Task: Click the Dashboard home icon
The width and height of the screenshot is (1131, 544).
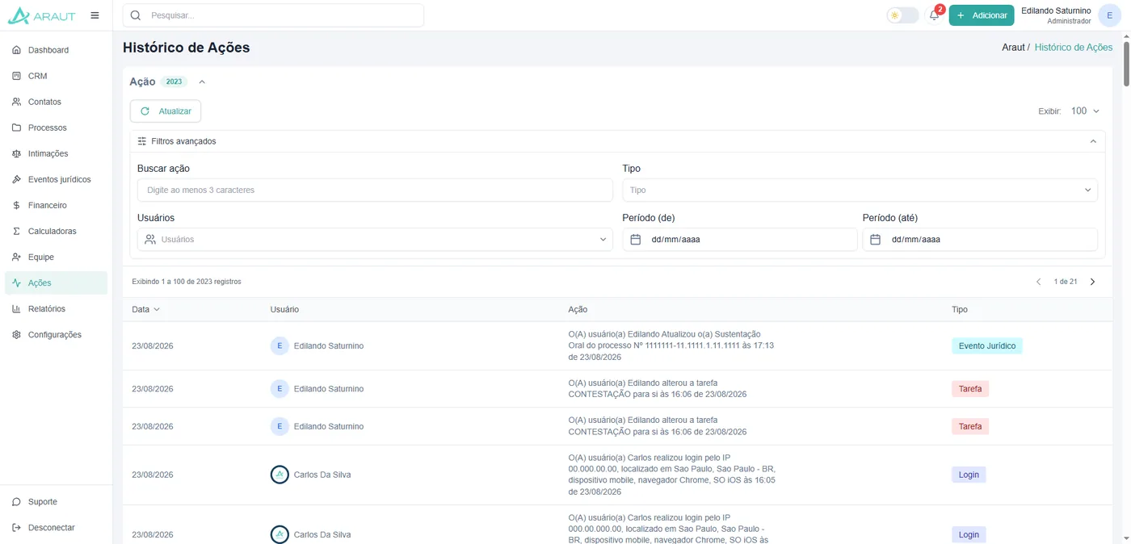Action: coord(16,50)
